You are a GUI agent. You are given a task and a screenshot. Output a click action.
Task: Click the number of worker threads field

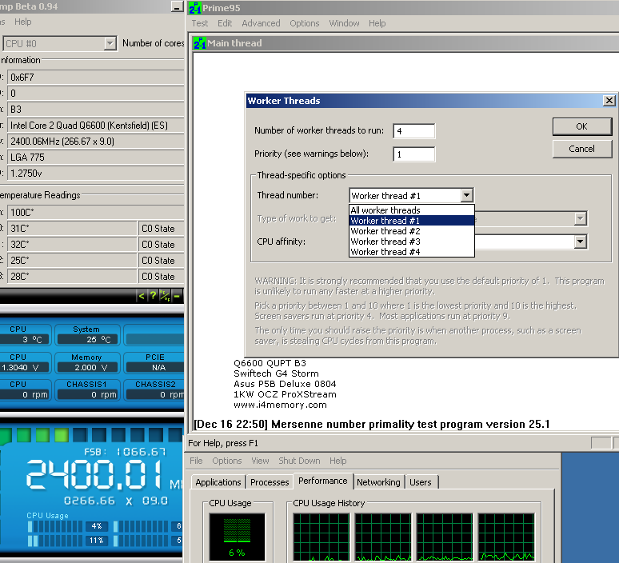click(x=413, y=131)
